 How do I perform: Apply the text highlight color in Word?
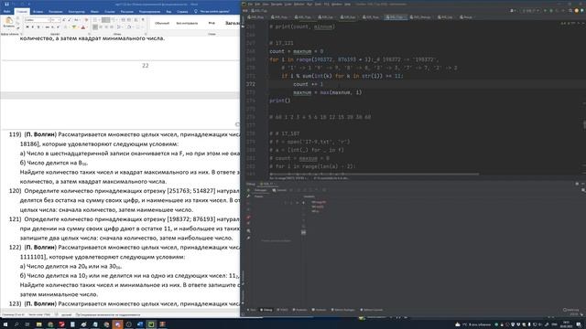click(74, 27)
